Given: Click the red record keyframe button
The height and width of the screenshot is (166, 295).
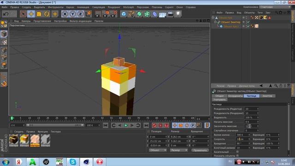Looking at the screenshot, I should point(154,125).
